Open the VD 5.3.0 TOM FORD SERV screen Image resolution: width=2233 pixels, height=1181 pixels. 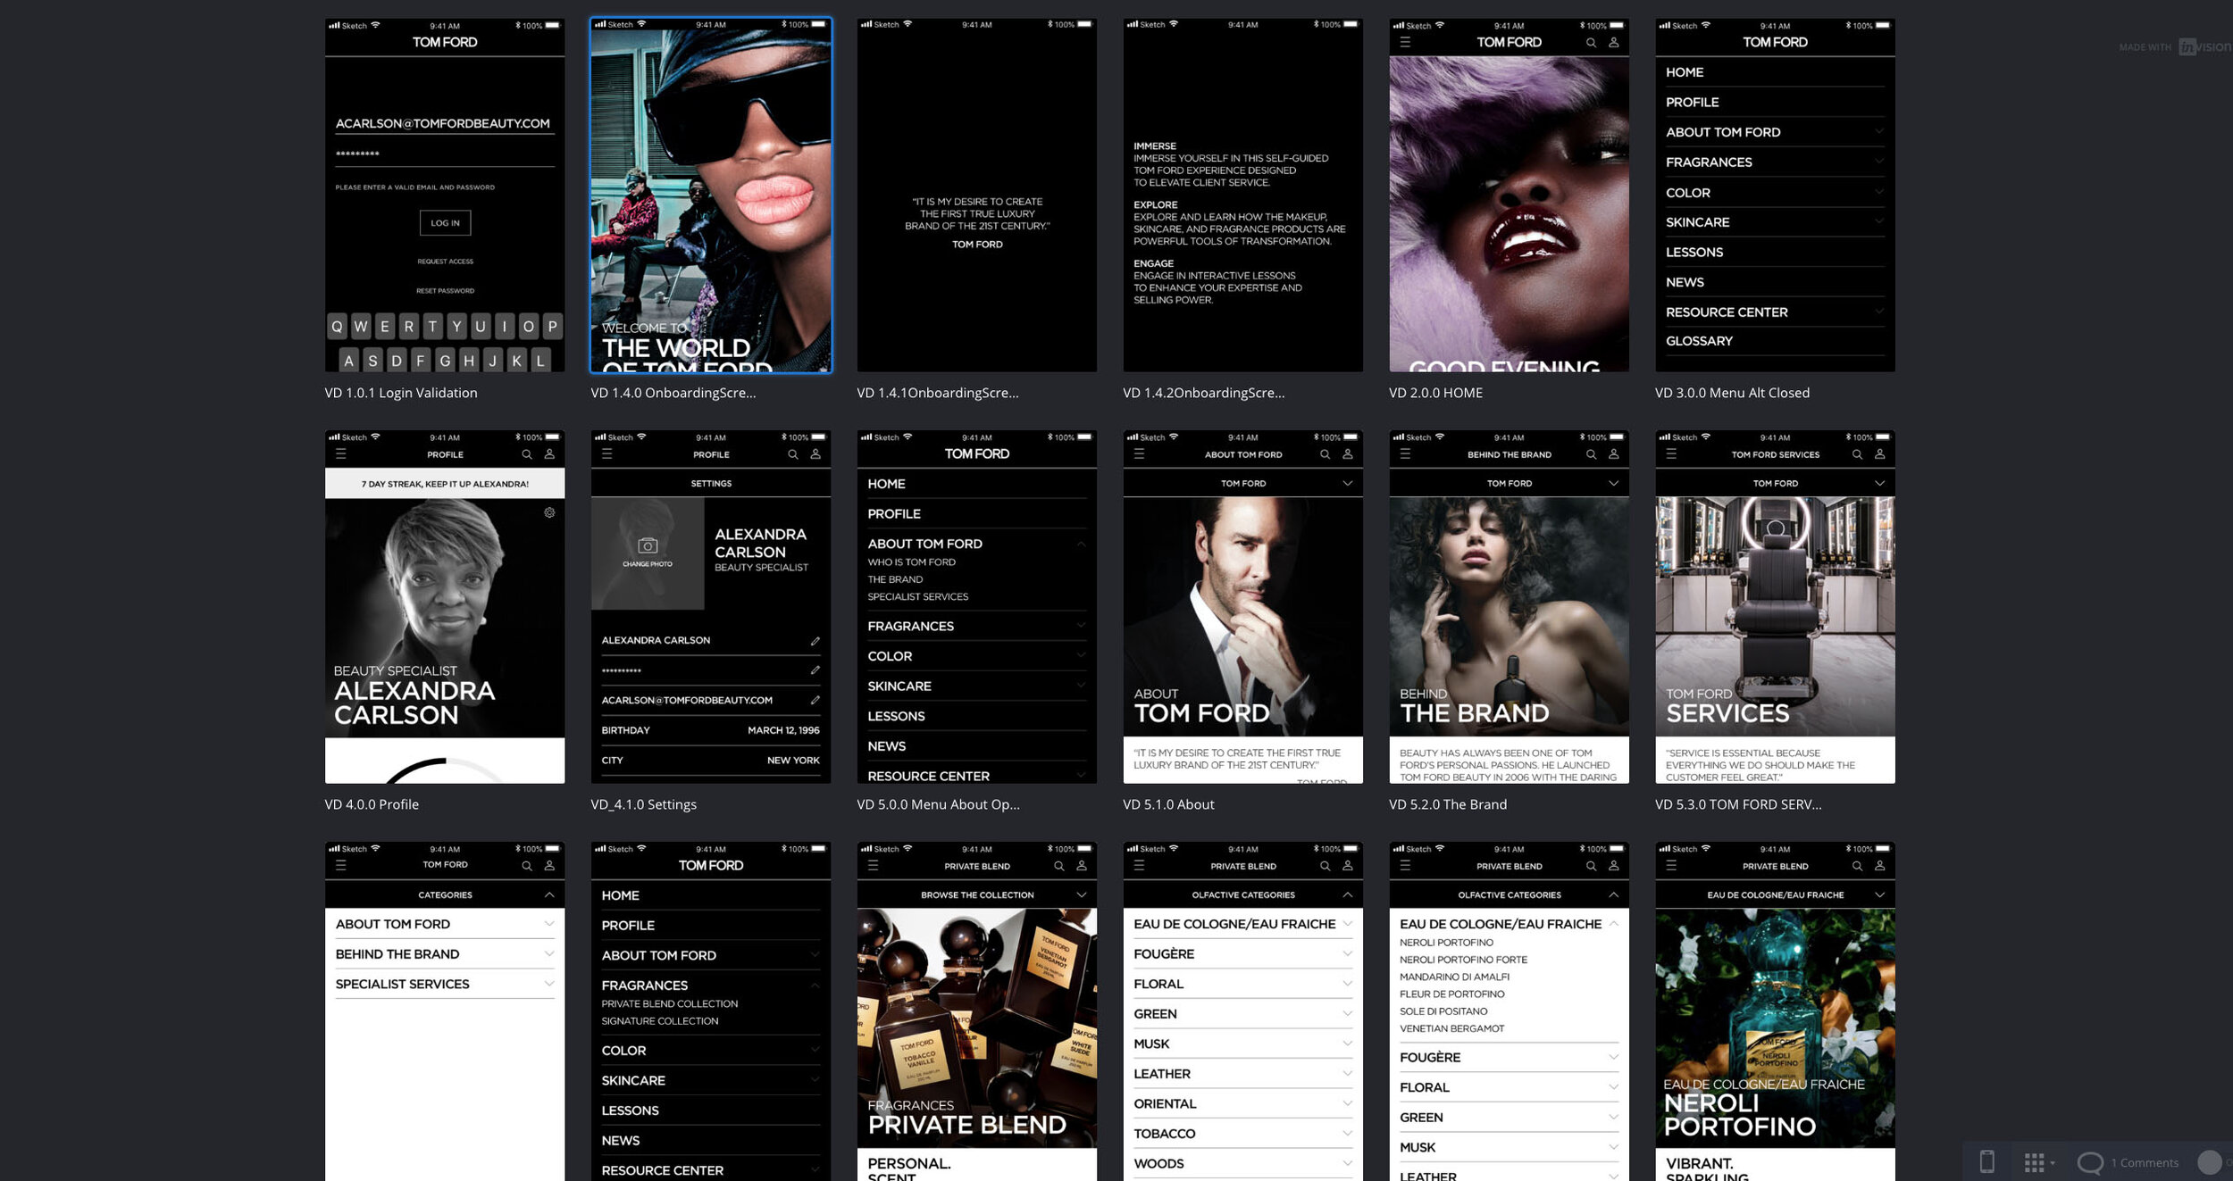coord(1775,607)
